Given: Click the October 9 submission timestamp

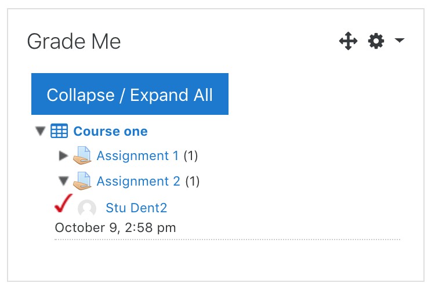Looking at the screenshot, I should 115,227.
